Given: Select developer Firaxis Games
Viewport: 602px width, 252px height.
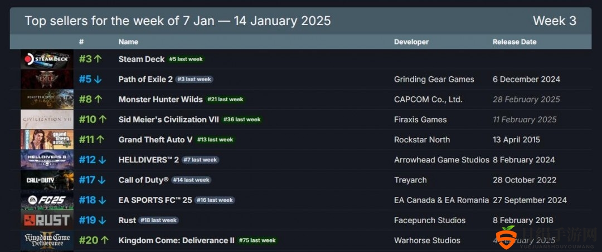Looking at the screenshot, I should [x=420, y=120].
